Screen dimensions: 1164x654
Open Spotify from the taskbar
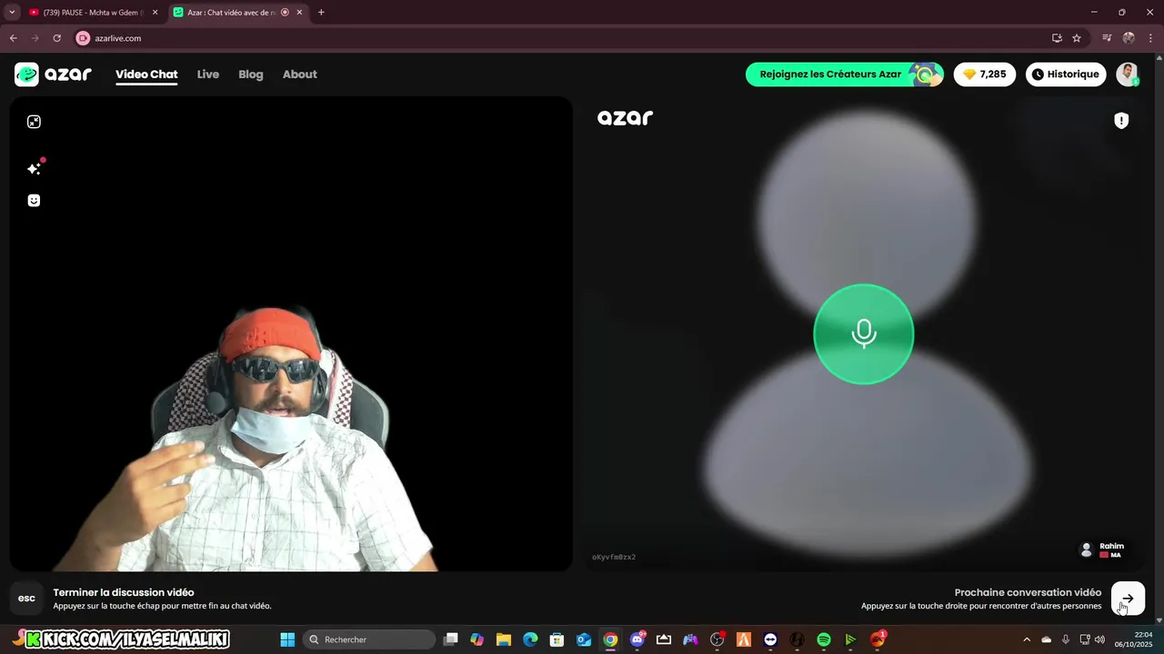[x=824, y=639]
